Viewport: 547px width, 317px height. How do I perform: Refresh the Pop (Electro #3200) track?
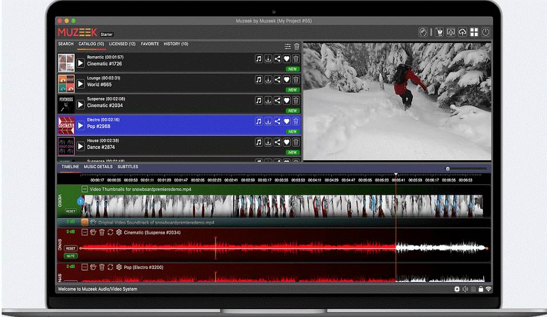[110, 267]
